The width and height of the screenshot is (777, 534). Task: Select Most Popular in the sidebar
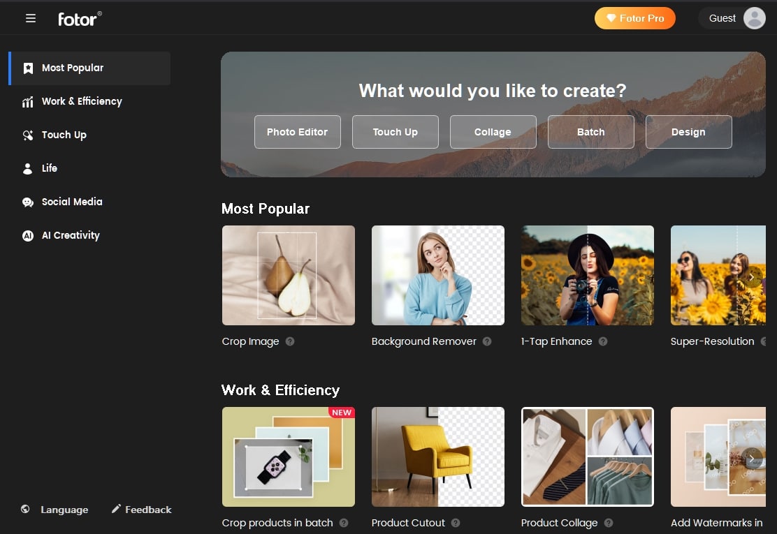(x=90, y=68)
